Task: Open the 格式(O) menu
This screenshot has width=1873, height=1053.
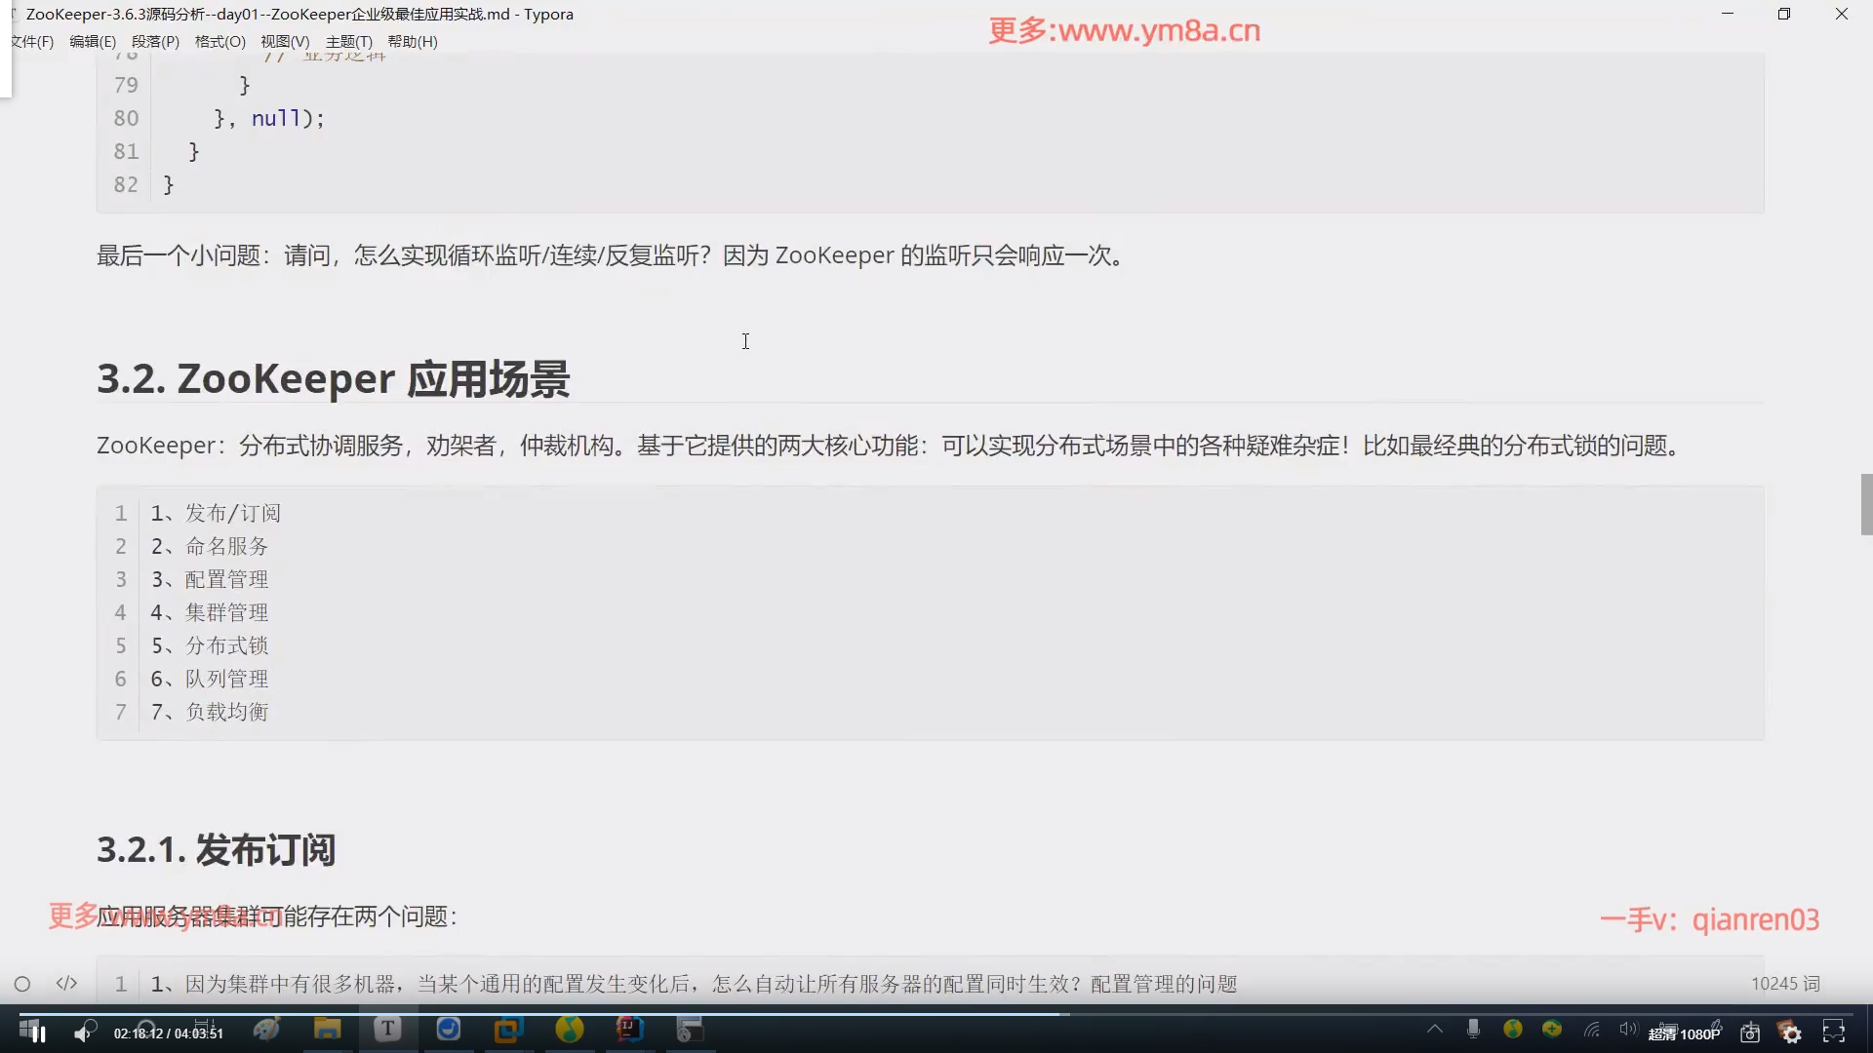Action: coord(219,42)
